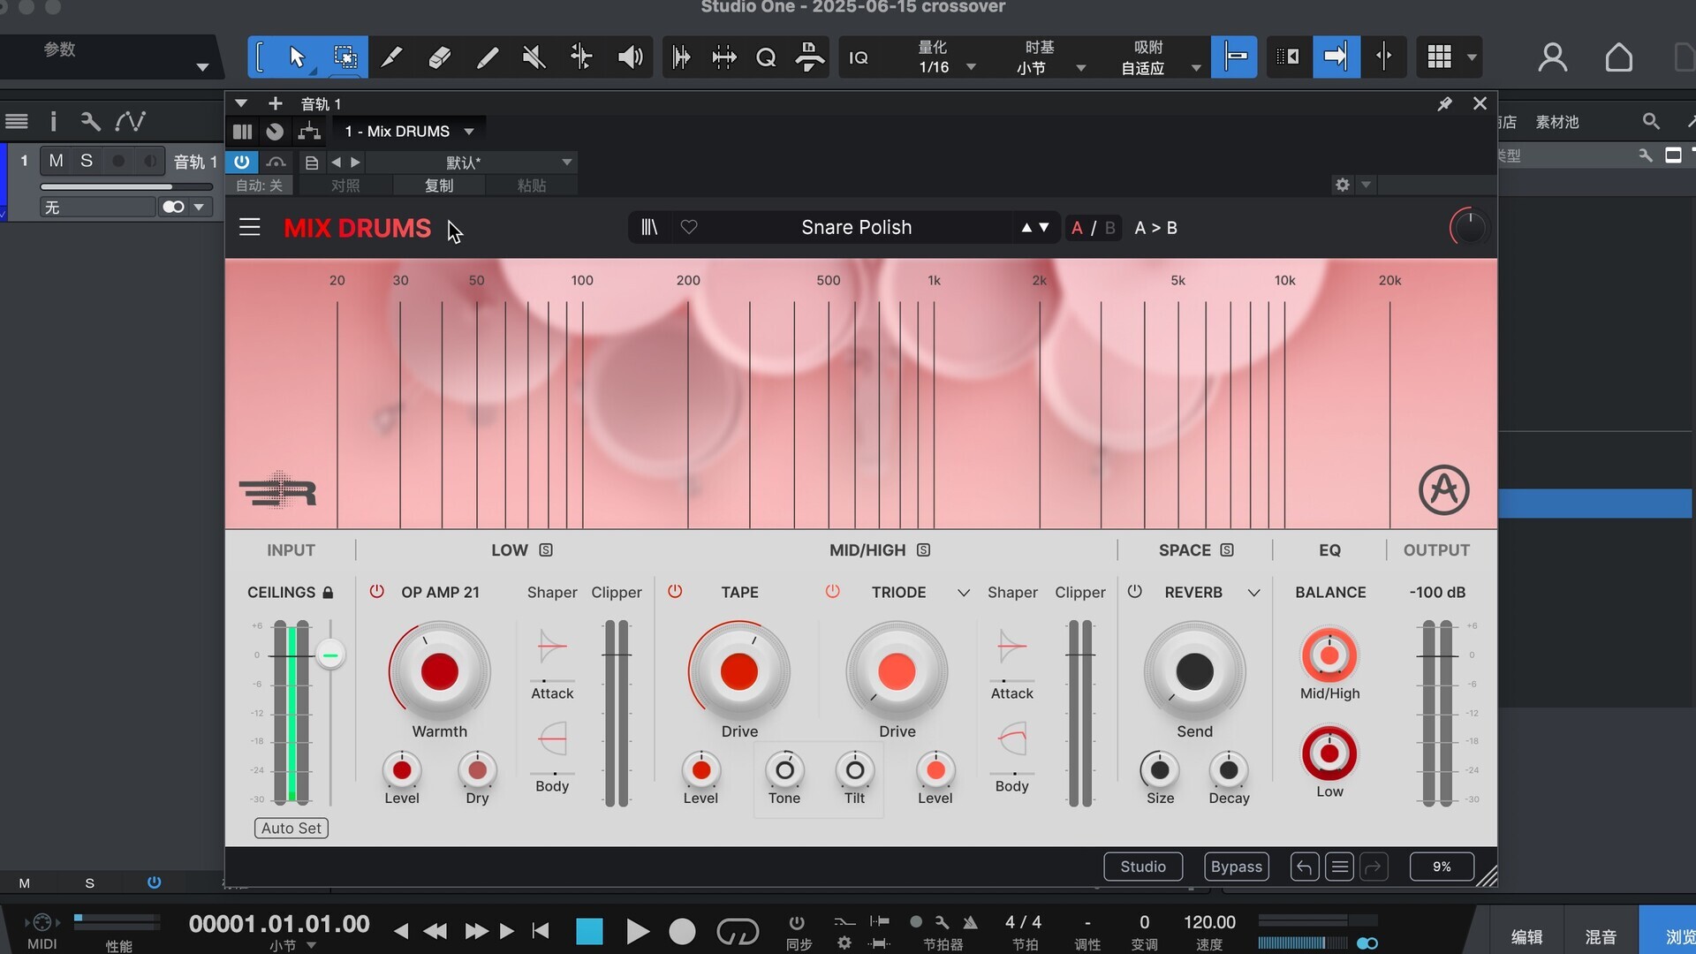Solo the LOW band S button

click(546, 549)
